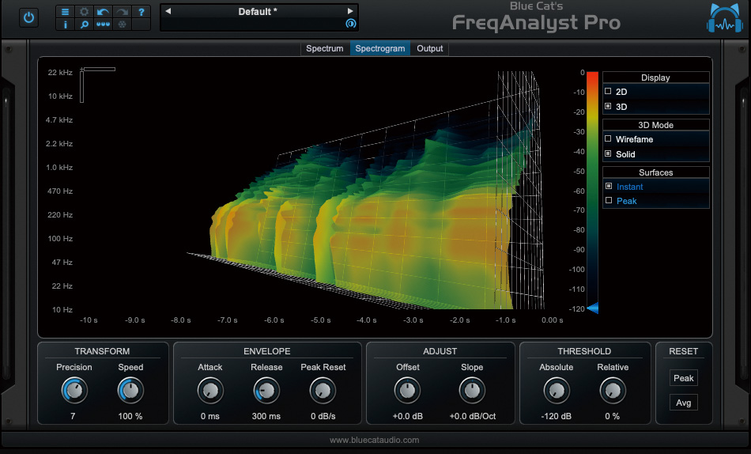Click the Speed knob
The height and width of the screenshot is (454, 751).
tap(130, 390)
